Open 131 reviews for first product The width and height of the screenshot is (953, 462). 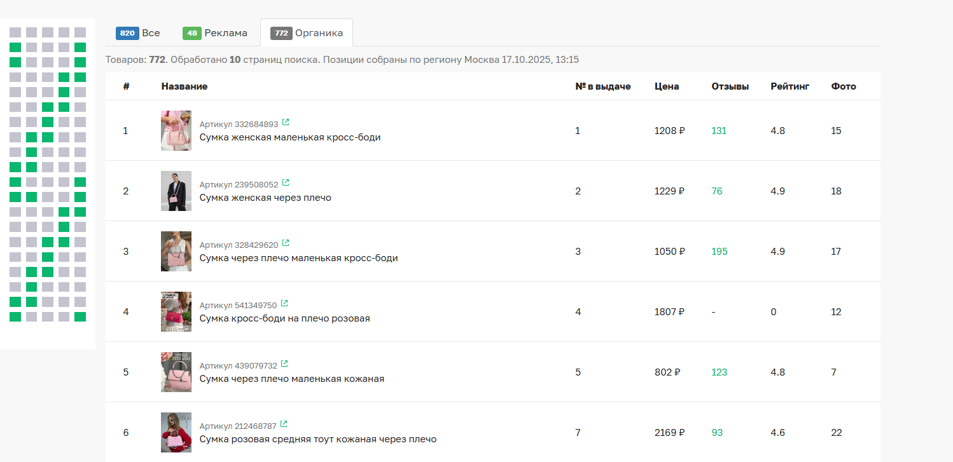tap(719, 131)
